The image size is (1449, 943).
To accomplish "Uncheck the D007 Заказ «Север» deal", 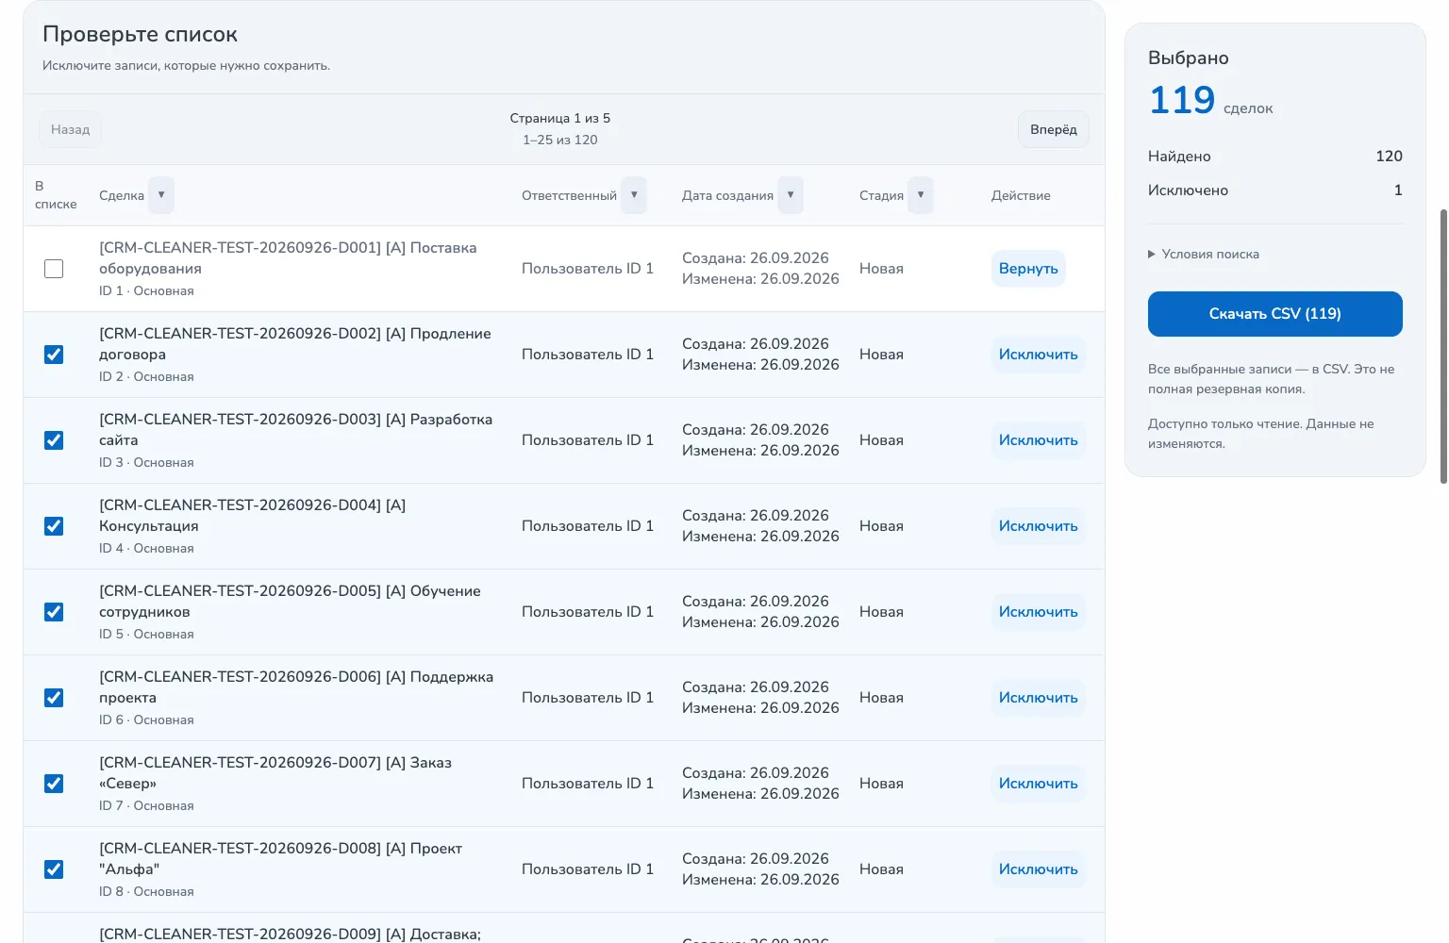I will pos(54,784).
